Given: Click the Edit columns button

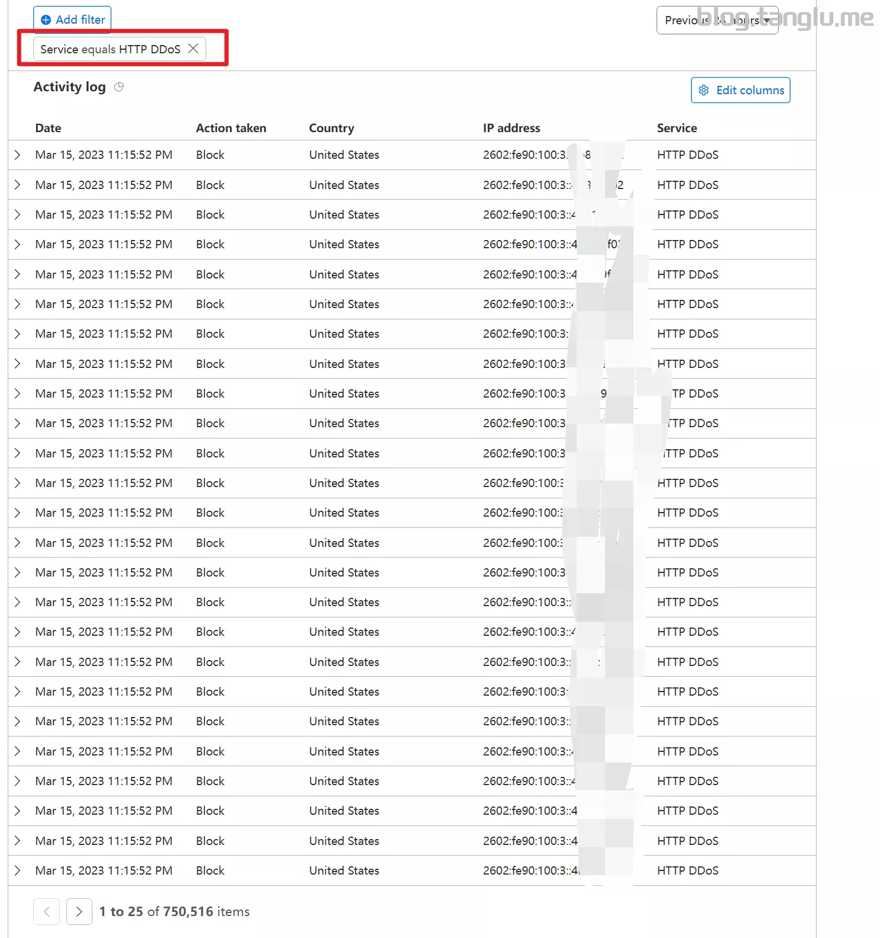Looking at the screenshot, I should pos(740,90).
